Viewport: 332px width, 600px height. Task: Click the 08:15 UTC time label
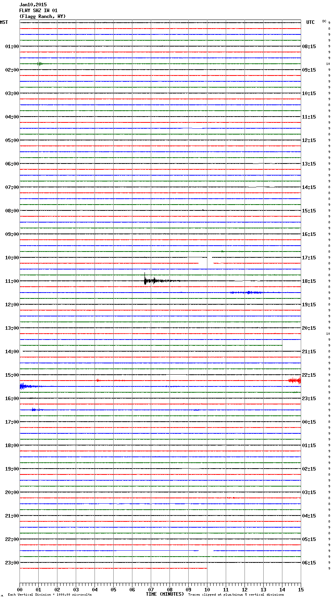coord(309,47)
